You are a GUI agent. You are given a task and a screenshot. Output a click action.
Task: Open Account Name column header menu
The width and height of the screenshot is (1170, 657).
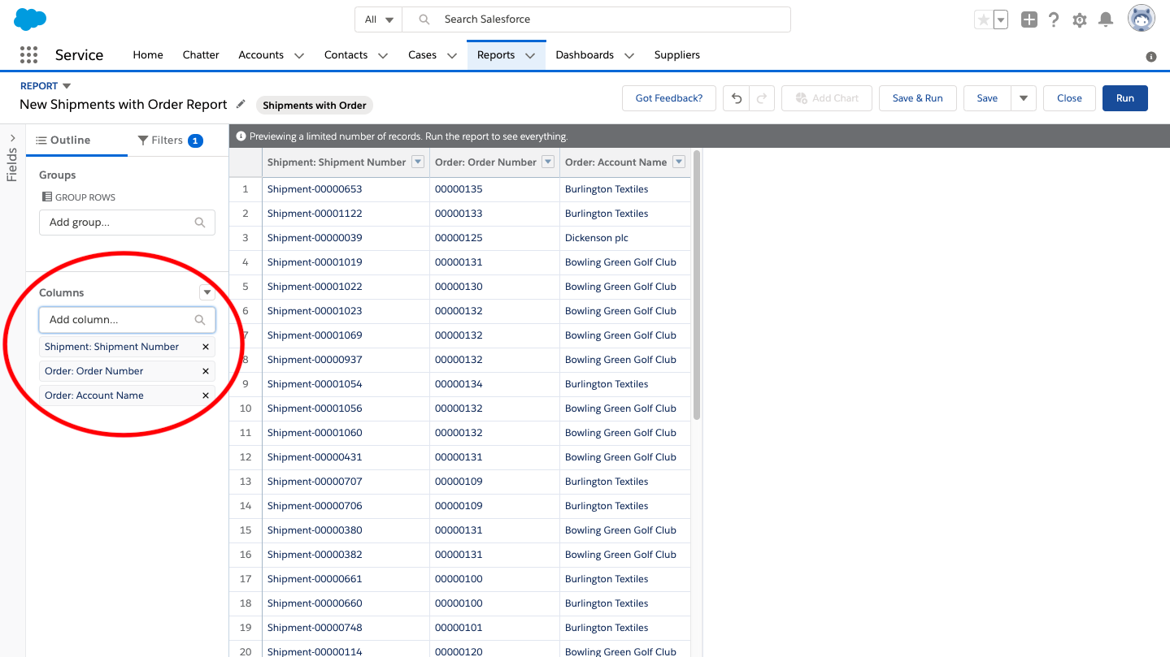click(x=679, y=162)
